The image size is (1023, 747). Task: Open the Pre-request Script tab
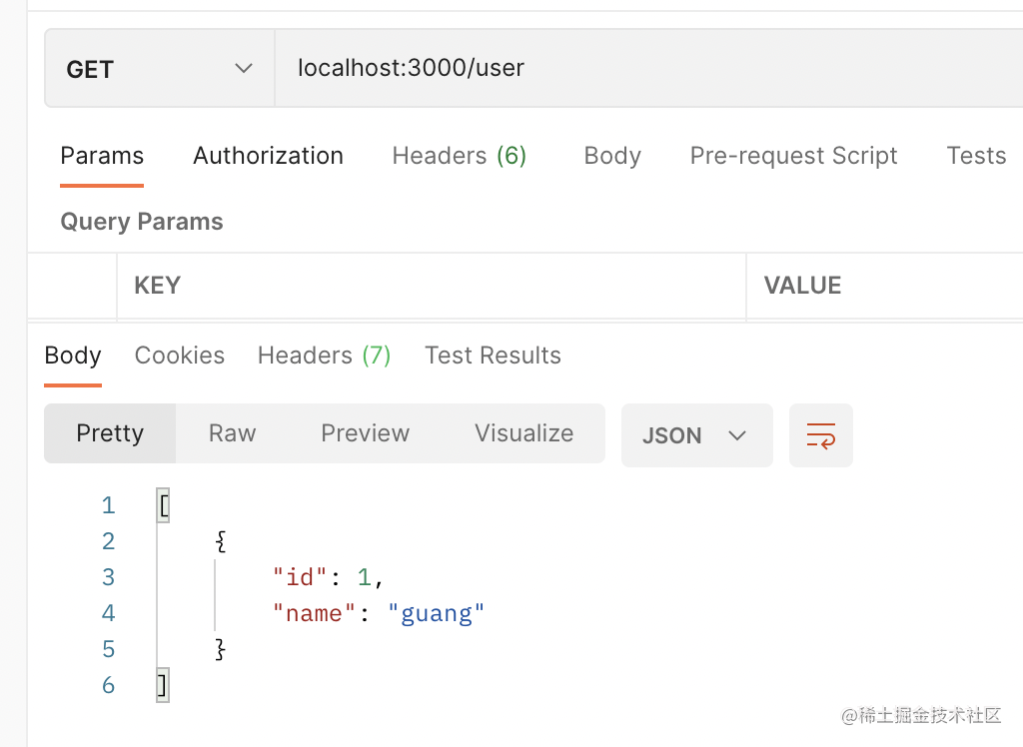pos(793,156)
